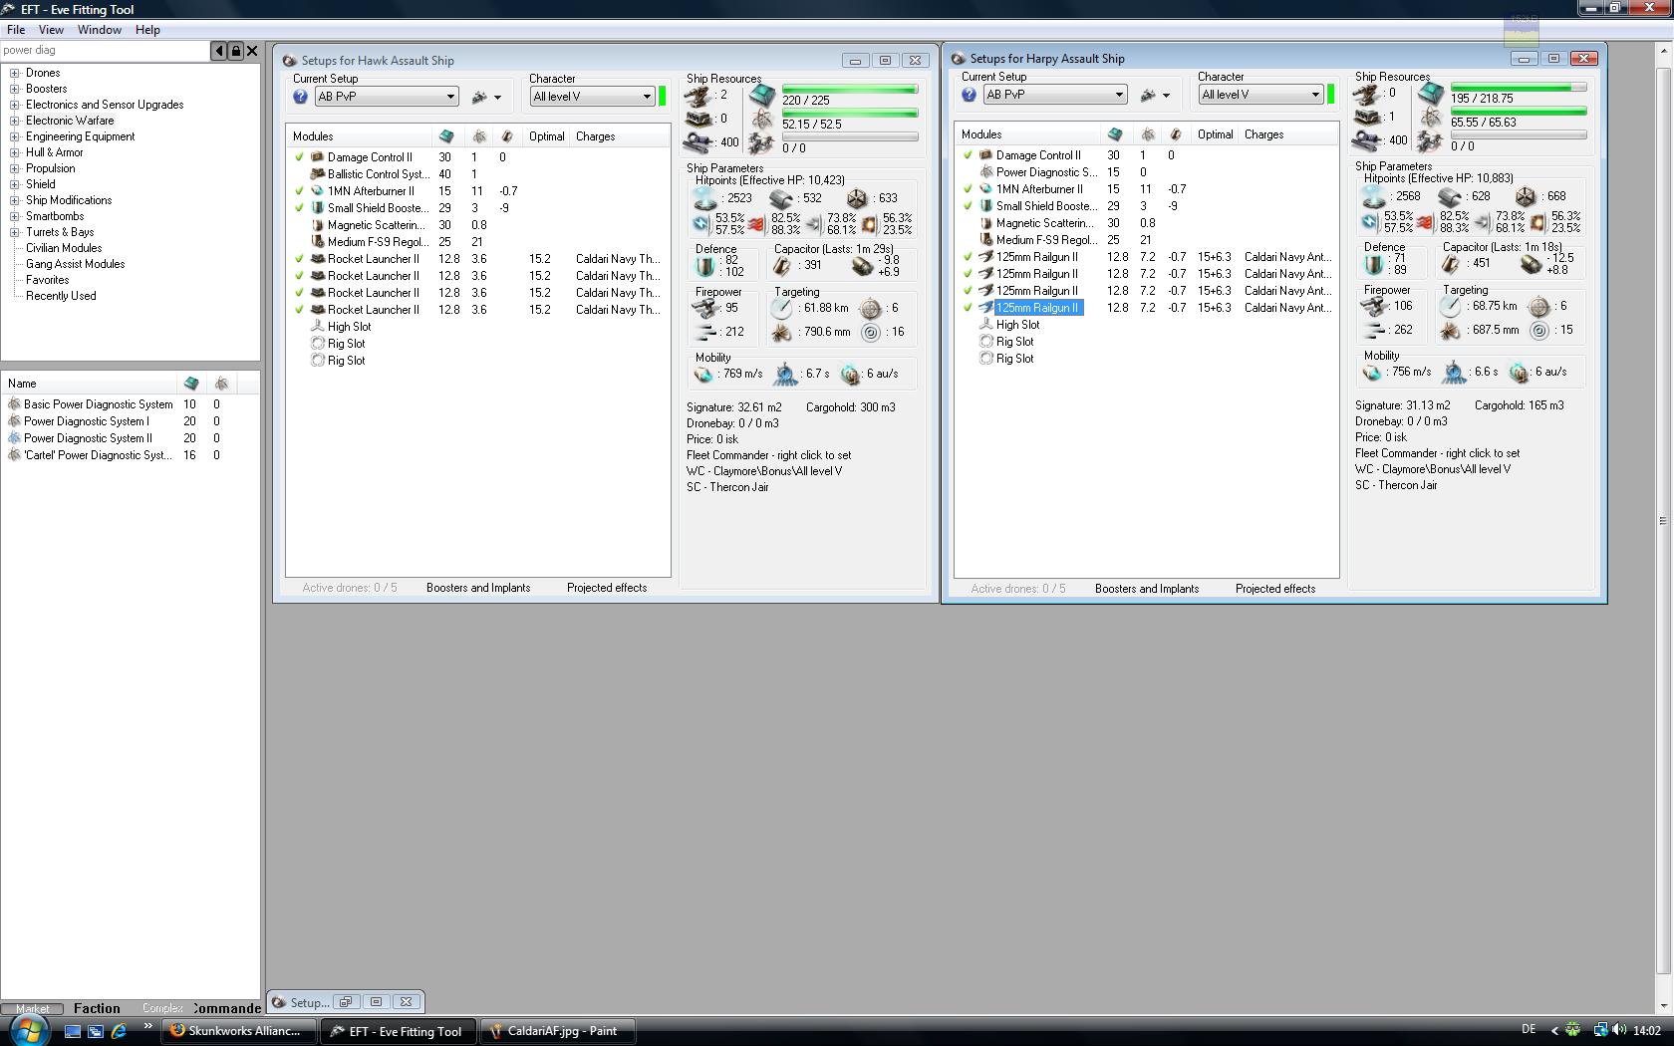Screen dimensions: 1674x1046
Task: Toggle the highlighted 125mm Railgun II checkmark
Action: (x=968, y=308)
